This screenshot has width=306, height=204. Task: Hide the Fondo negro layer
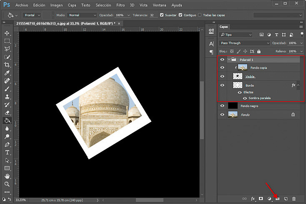click(x=222, y=106)
